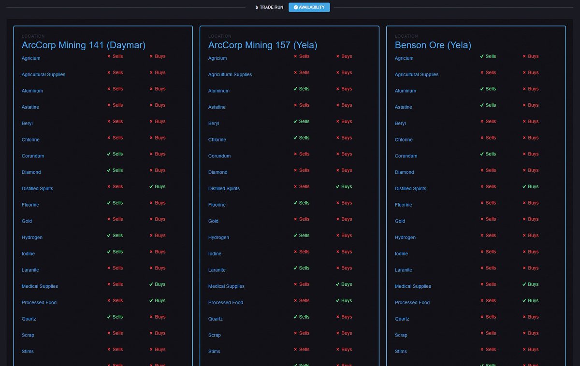Screen dimensions: 580x366
Task: Open the ArcCorp Mining 141 (Daymar) location link
Action: 83,45
